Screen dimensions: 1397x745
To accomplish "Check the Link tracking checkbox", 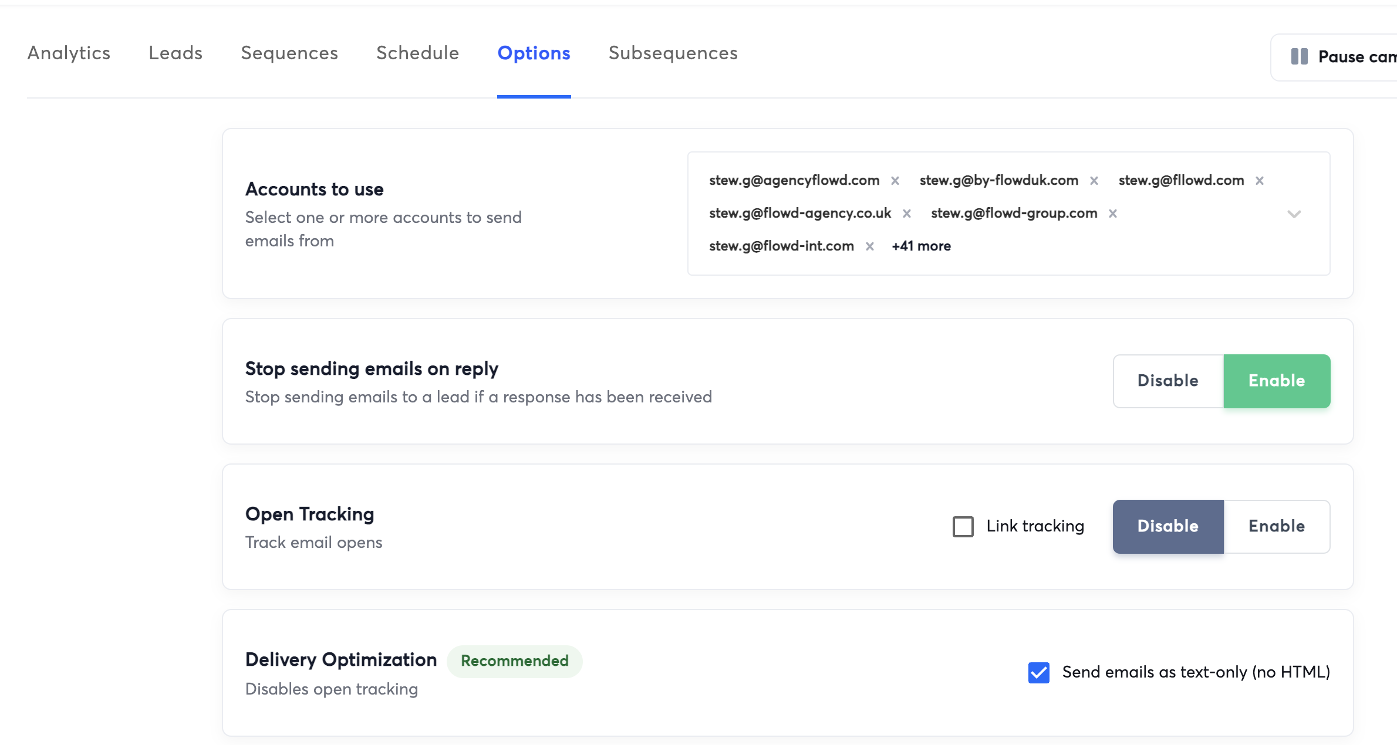I will pyautogui.click(x=963, y=526).
